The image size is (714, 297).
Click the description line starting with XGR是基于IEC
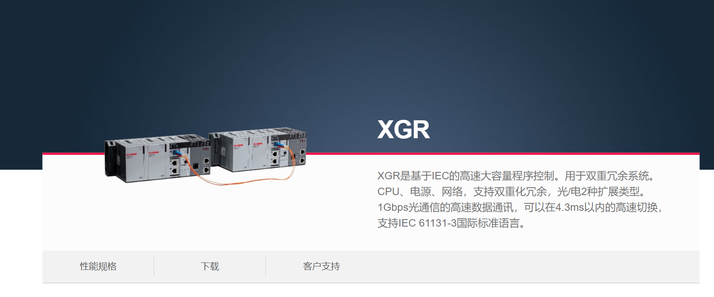pyautogui.click(x=518, y=176)
